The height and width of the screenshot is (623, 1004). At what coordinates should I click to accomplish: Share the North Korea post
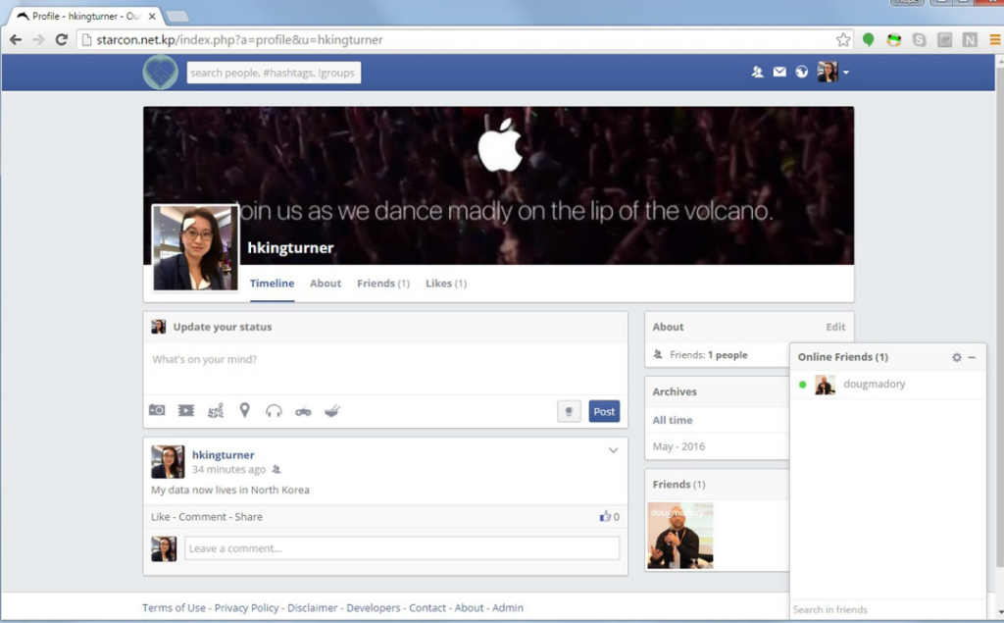click(248, 517)
